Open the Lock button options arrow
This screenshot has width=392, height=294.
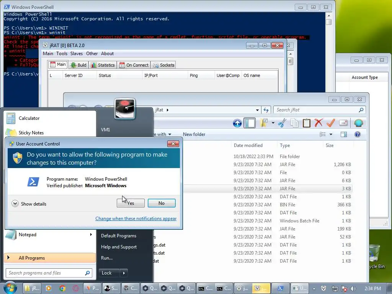coord(124,273)
